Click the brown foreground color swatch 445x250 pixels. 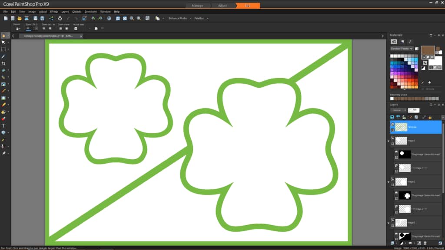point(428,51)
